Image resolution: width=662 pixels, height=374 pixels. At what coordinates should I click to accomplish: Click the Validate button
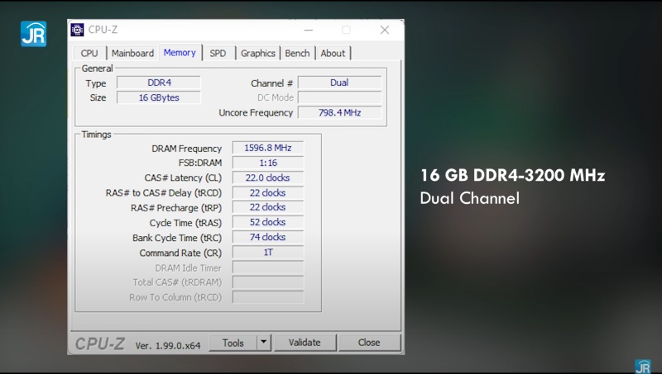coord(305,343)
